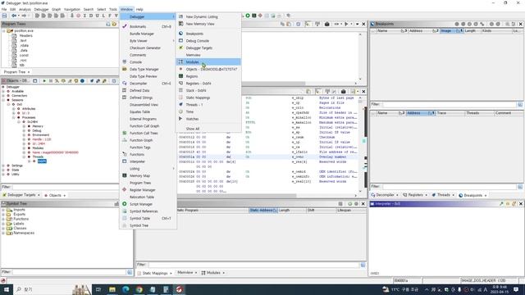The height and width of the screenshot is (295, 525).
Task: Expand the Connectors node in Objects tree
Action: (x=3, y=95)
